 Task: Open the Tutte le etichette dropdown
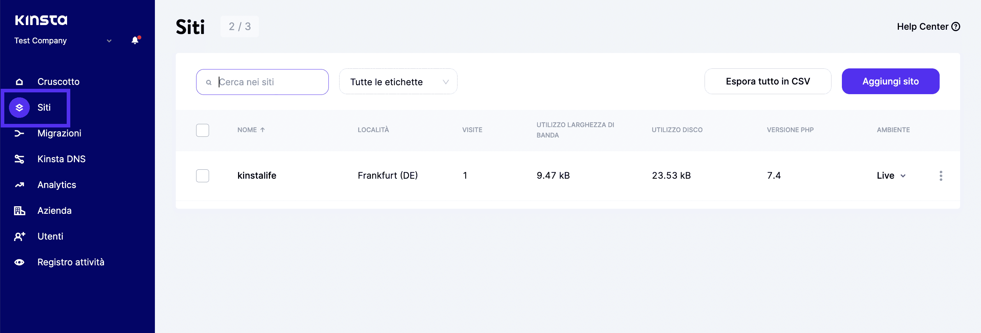(398, 81)
